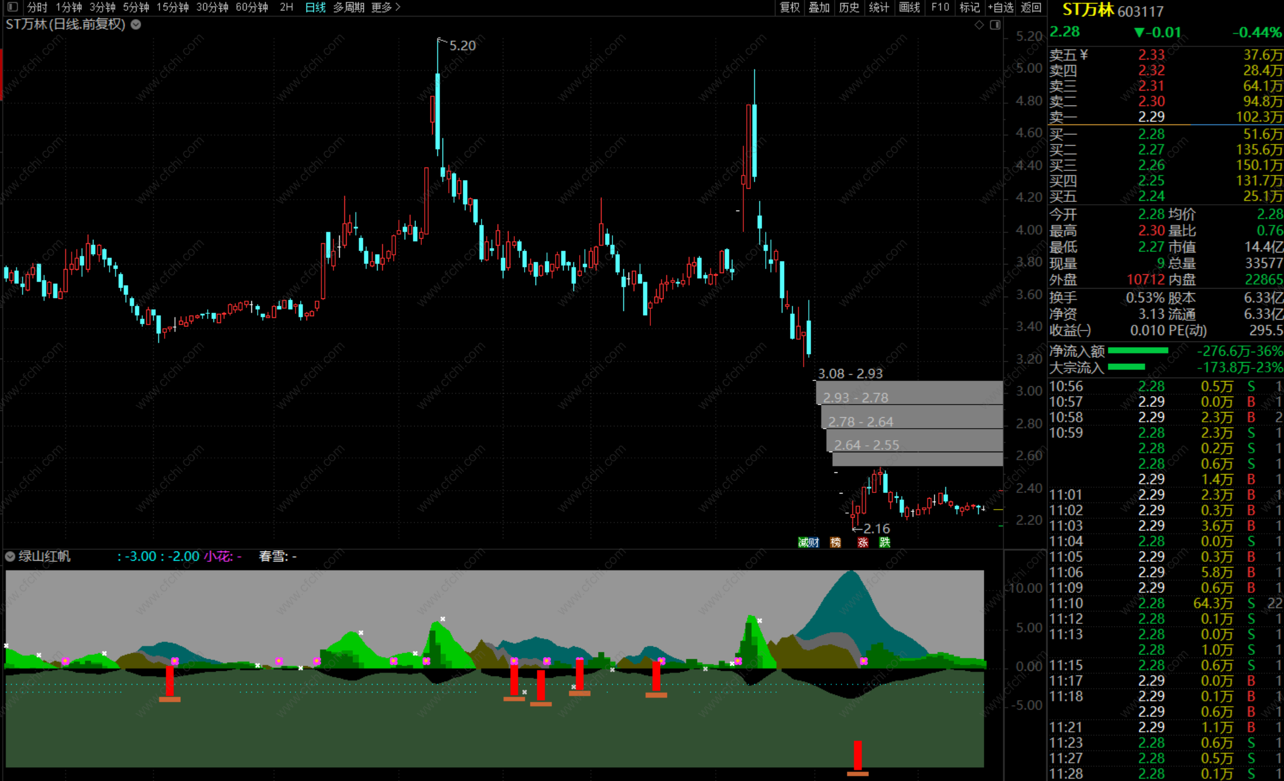
Task: Expand the 绿山红帆 indicator dropdown
Action: point(10,556)
